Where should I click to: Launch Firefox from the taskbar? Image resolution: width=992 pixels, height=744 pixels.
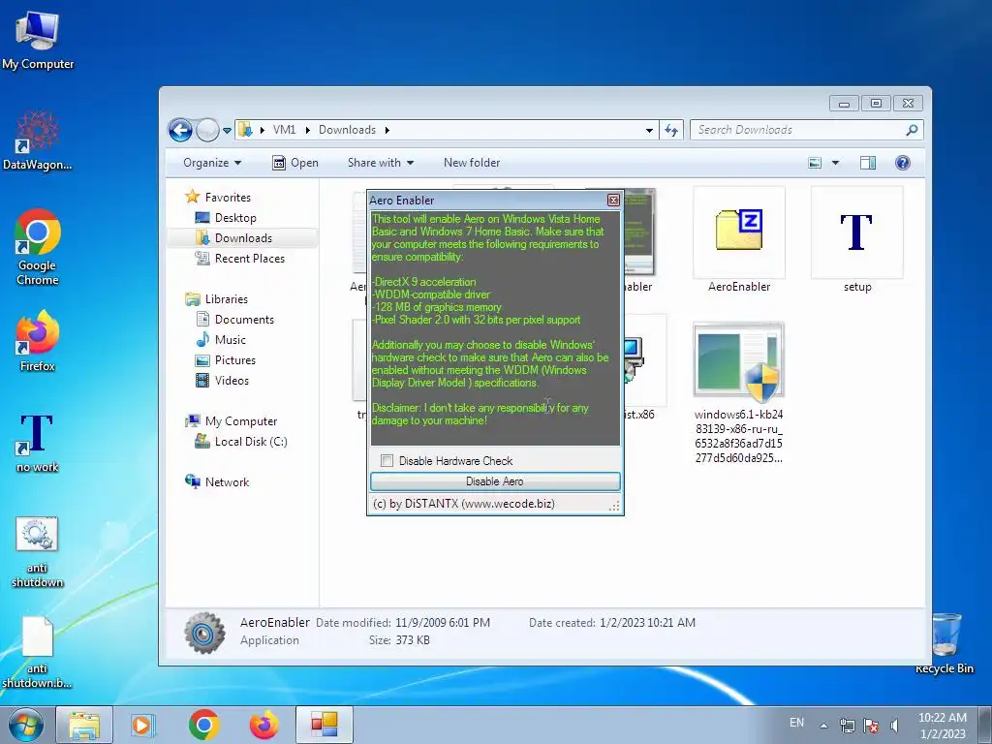coord(263,725)
